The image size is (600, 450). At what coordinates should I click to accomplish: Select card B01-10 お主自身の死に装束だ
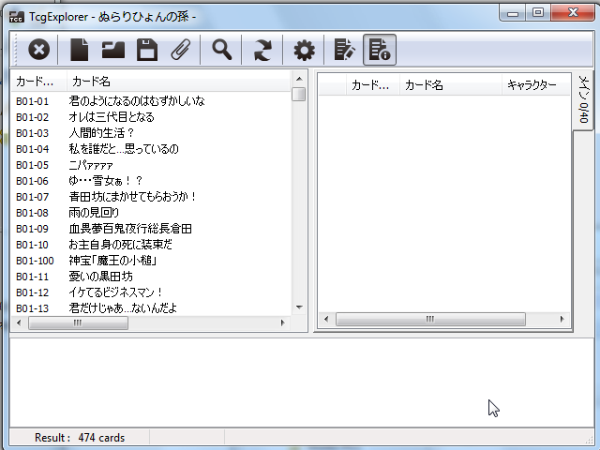(151, 245)
